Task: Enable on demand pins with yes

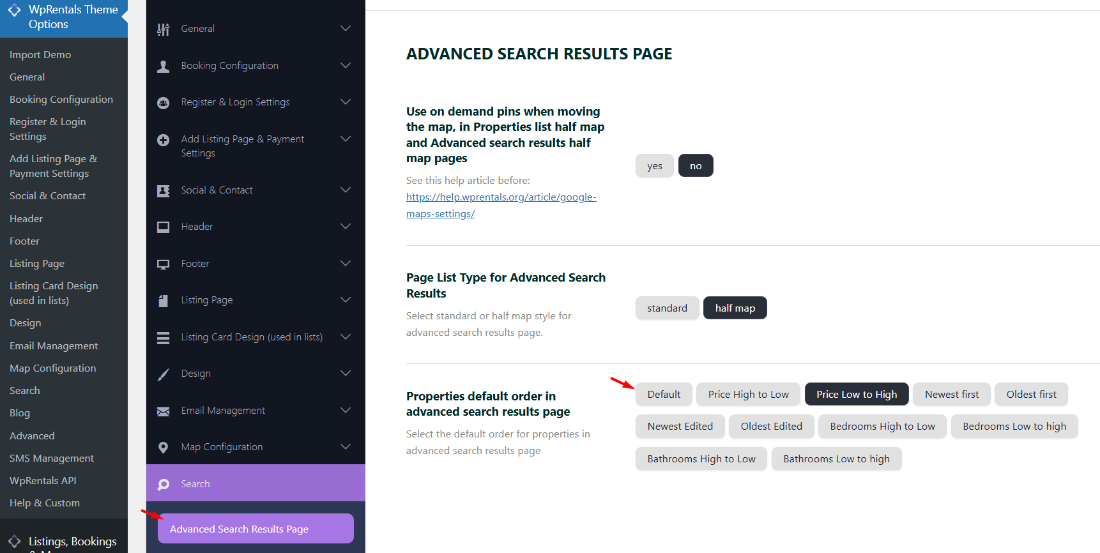Action: tap(654, 166)
